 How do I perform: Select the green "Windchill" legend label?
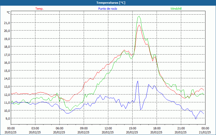click(x=176, y=9)
